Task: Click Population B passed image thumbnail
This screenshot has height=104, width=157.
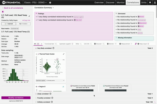Action: 116,90
